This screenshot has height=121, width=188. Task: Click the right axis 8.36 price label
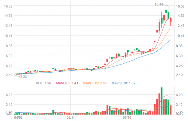point(179,46)
